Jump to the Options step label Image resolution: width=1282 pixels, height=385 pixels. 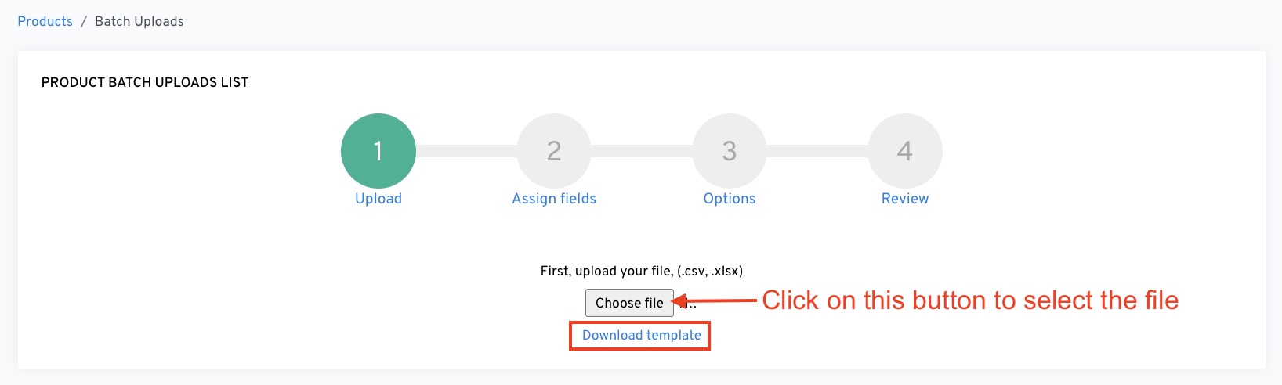pos(730,199)
